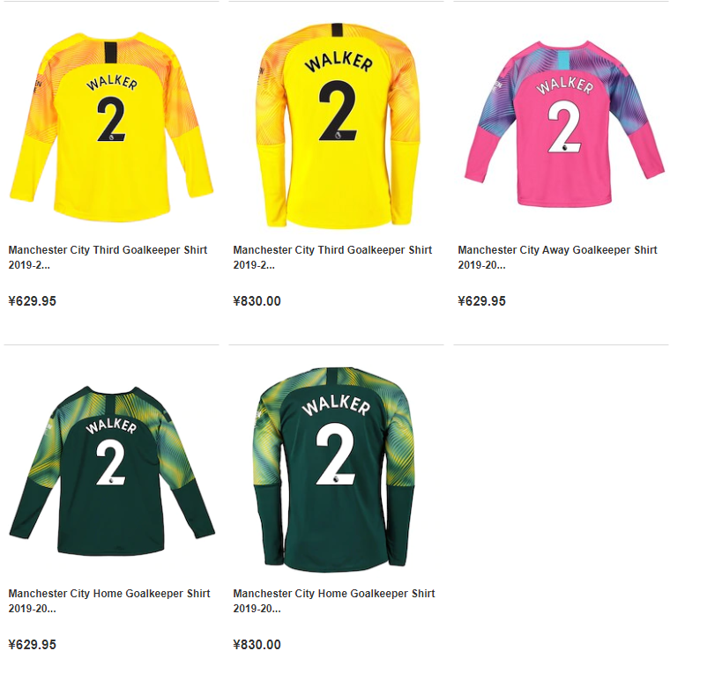Click the ¥629.95 price under pink Away shirt
Screen dimensions: 707x688
click(481, 301)
